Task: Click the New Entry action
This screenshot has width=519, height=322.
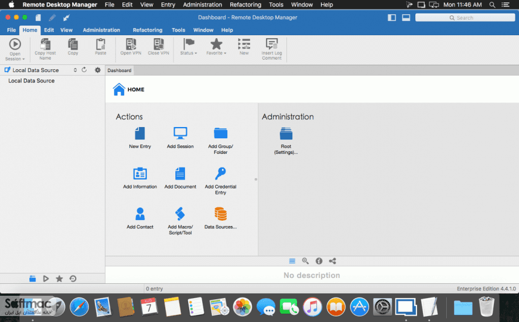Action: coord(140,138)
